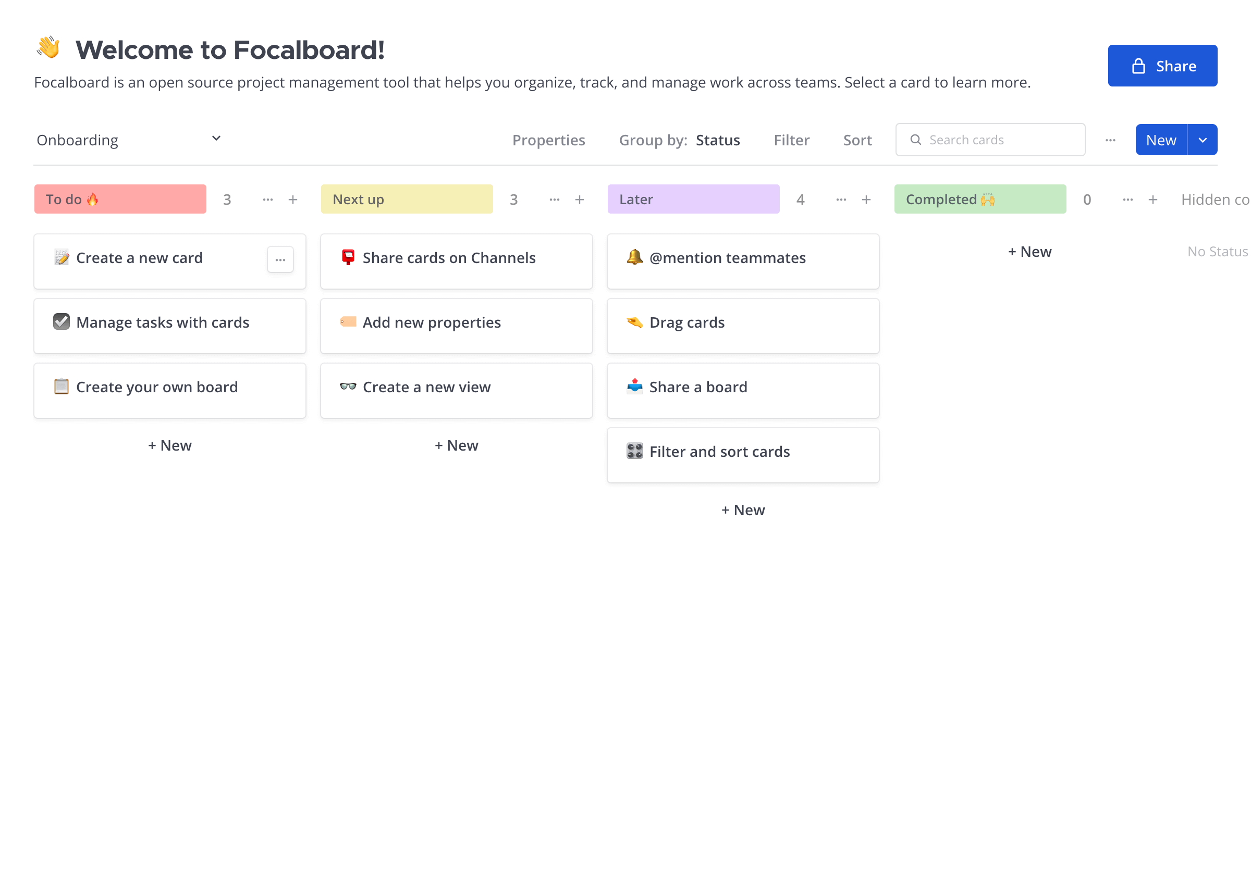Click the Search cards input field
The width and height of the screenshot is (1251, 896).
pyautogui.click(x=990, y=139)
